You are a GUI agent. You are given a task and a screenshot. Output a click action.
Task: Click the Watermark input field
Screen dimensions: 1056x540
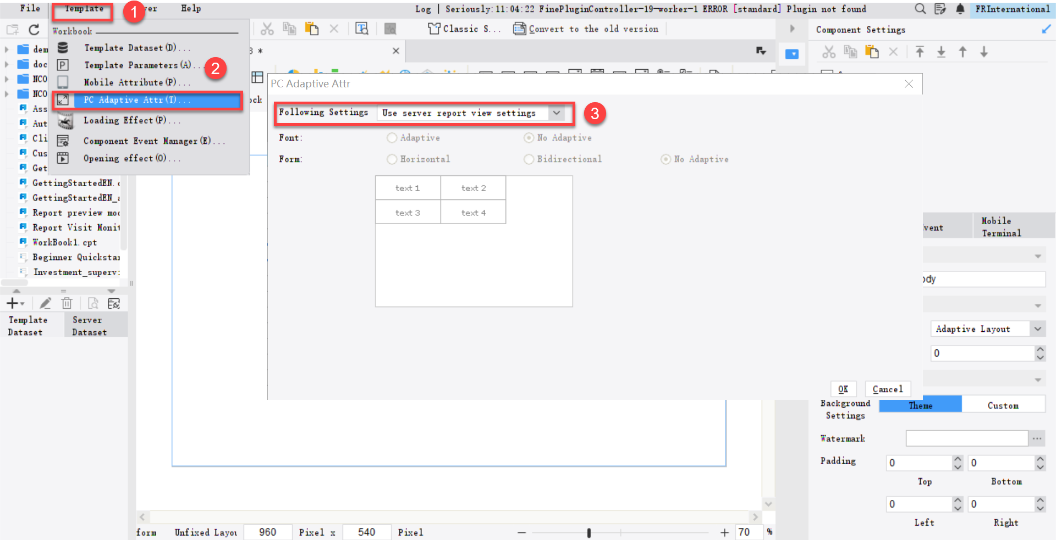click(967, 438)
